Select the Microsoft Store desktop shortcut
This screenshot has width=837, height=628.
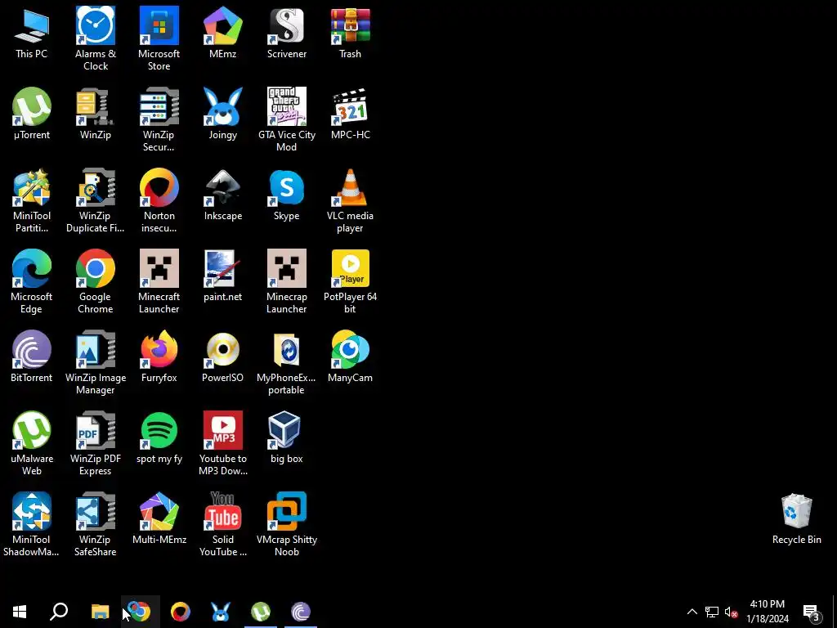click(159, 38)
